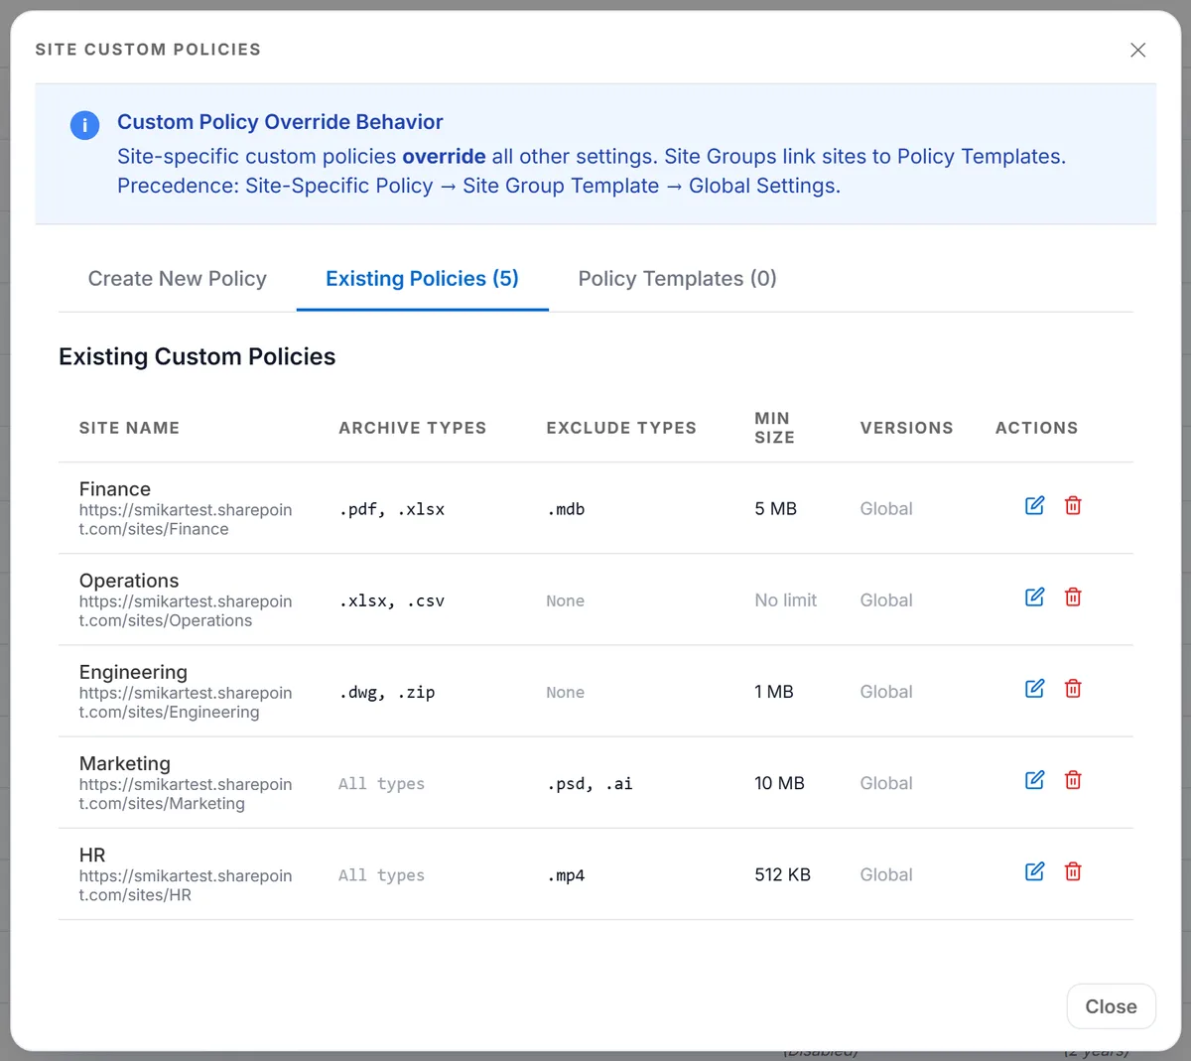Click the '.psd, .ai' exclude types cell
The image size is (1191, 1061).
pos(590,783)
